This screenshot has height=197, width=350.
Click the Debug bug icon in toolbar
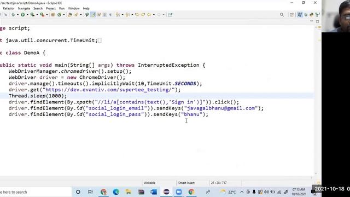click(13, 15)
